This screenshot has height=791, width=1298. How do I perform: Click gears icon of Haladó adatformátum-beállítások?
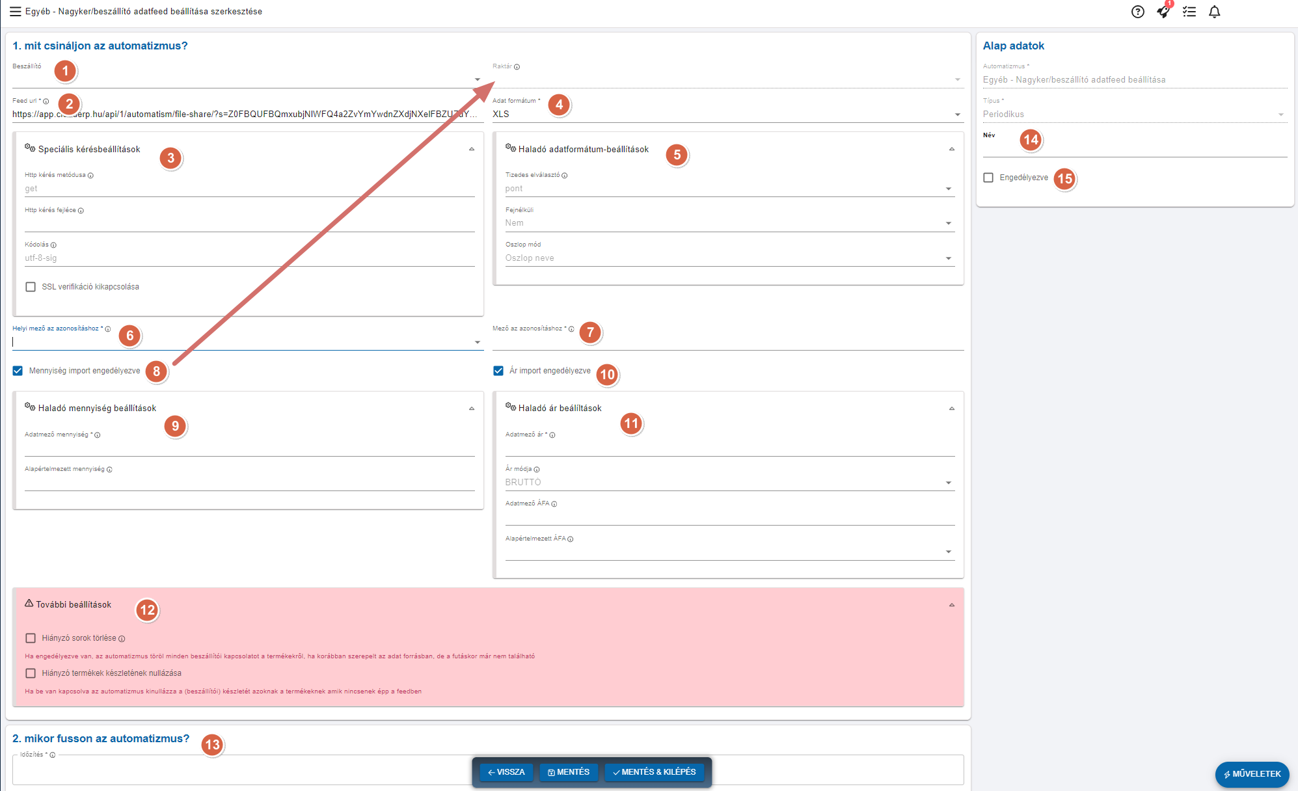coord(511,148)
